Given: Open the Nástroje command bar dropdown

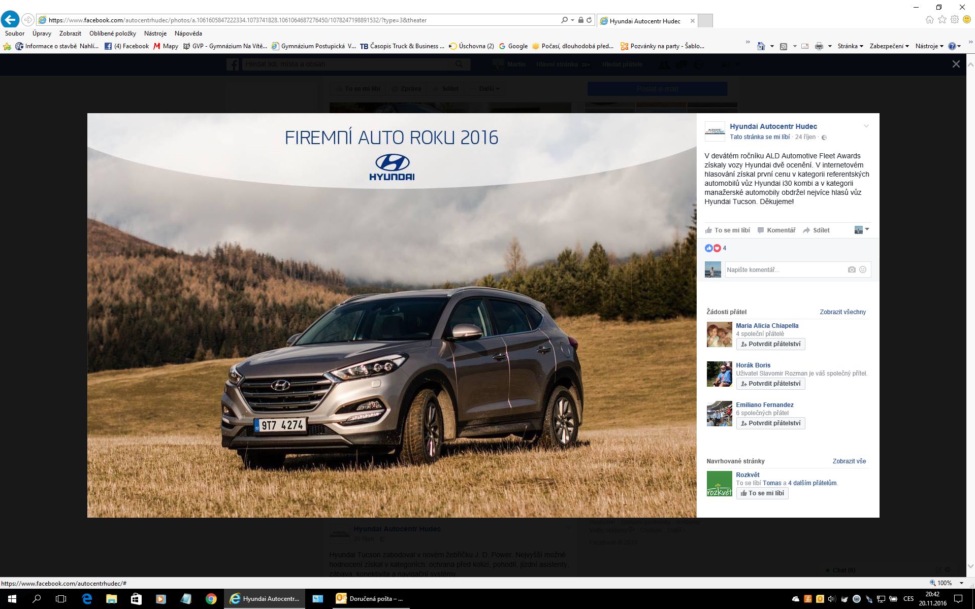Looking at the screenshot, I should tap(929, 46).
